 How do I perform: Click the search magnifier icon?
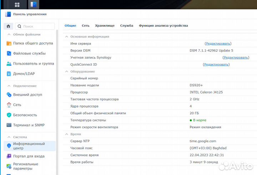click(19, 26)
